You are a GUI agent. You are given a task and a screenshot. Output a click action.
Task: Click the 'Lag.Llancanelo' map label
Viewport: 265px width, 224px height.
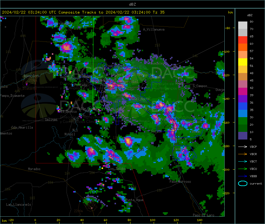coord(19,205)
